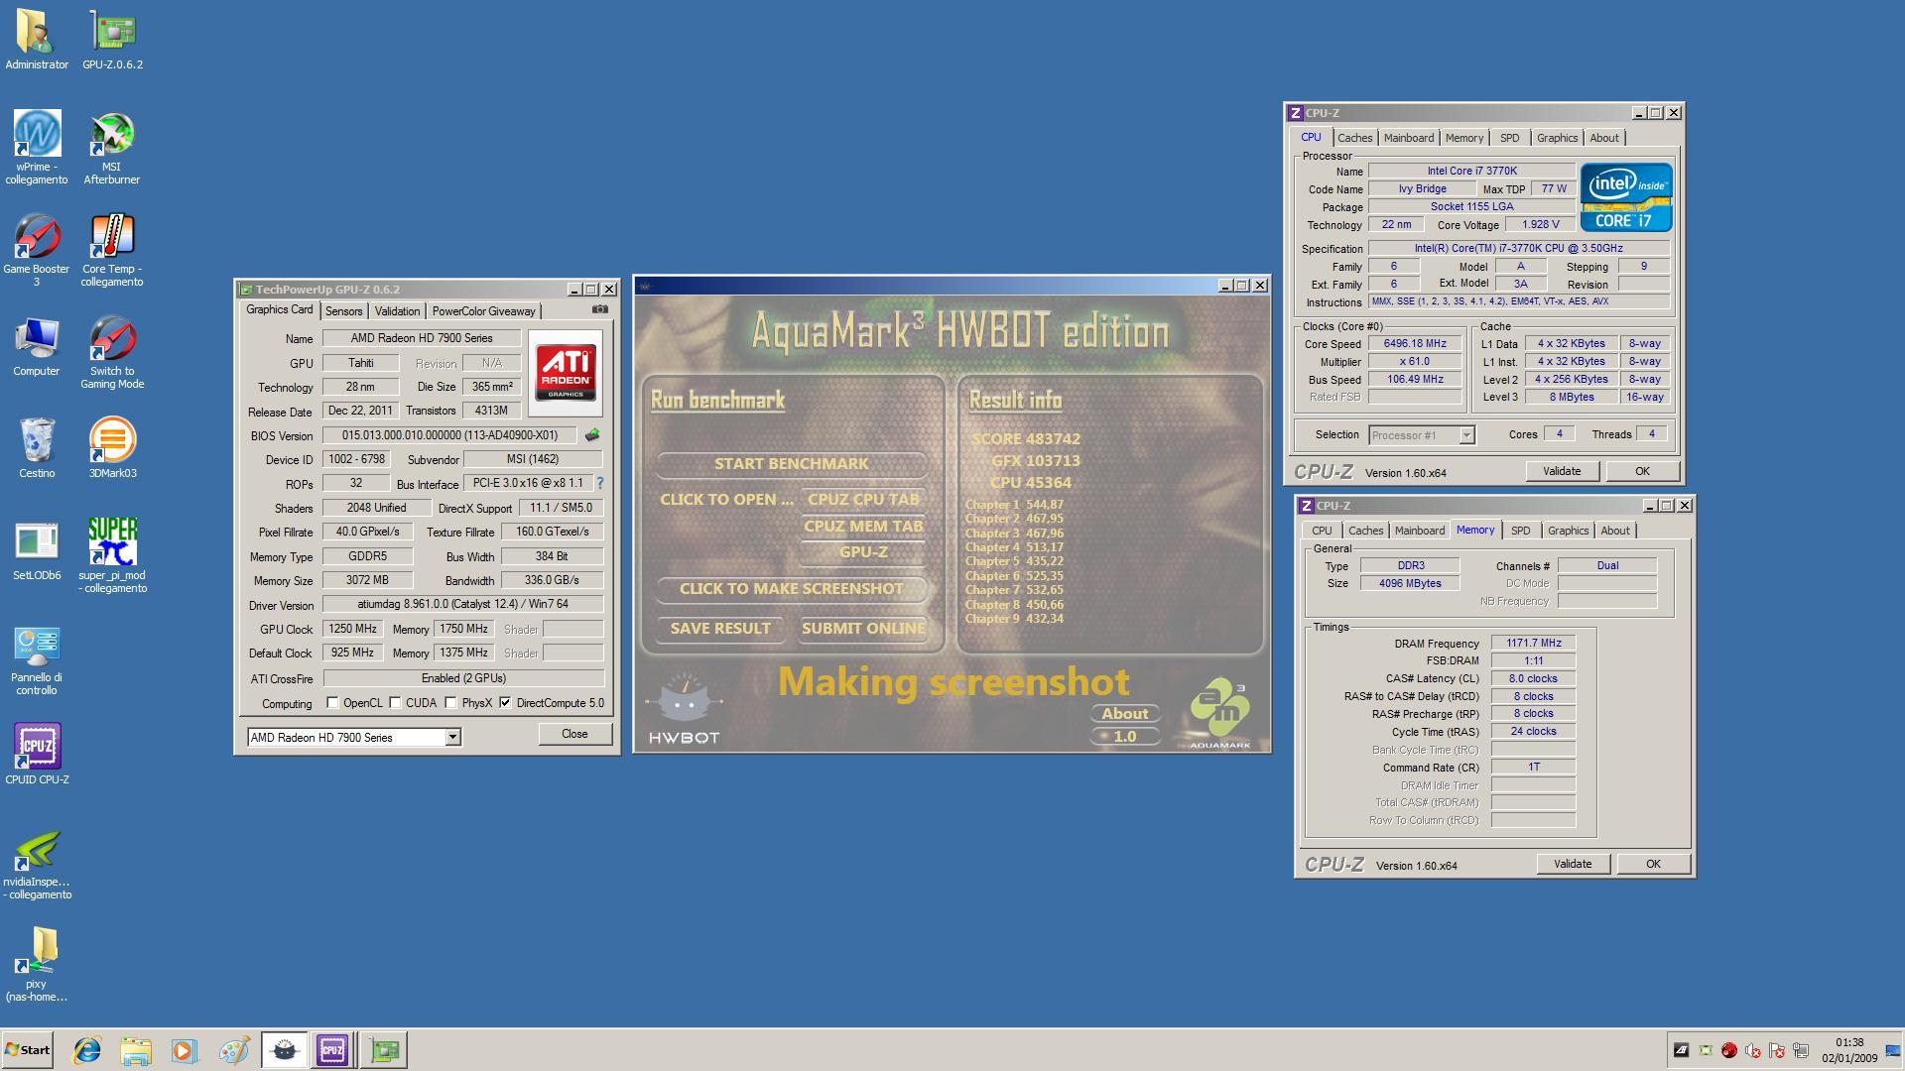1905x1071 pixels.
Task: Open Mainboard tab in top CPU-Z window
Action: [1408, 138]
